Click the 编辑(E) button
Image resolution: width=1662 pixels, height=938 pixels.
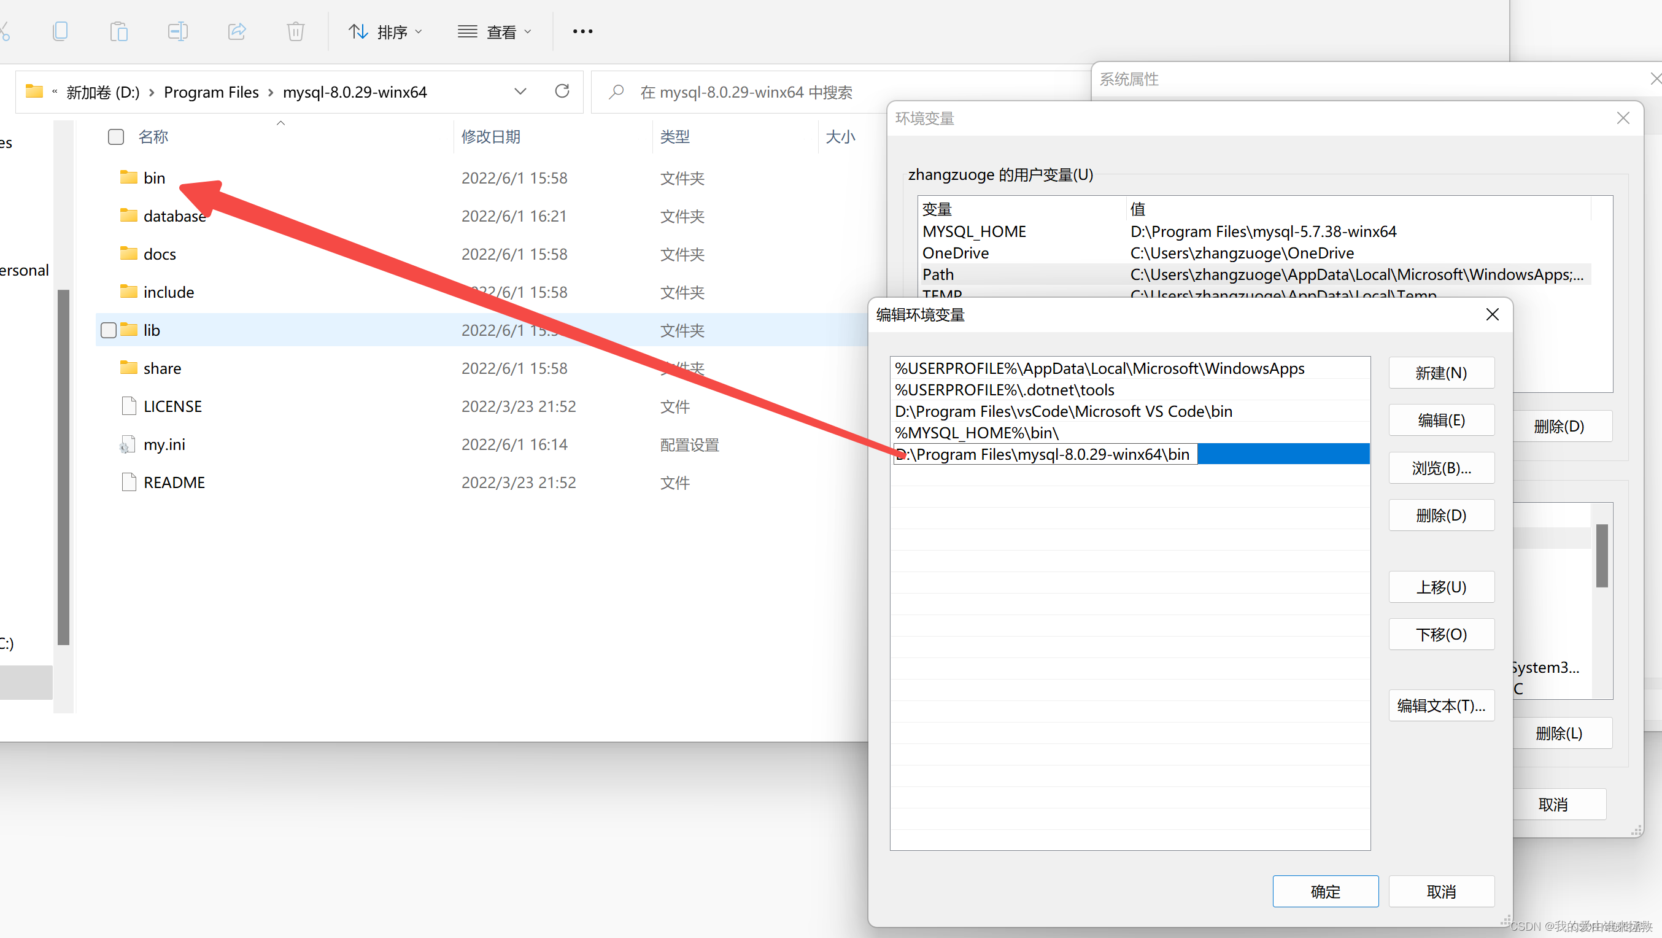(x=1440, y=421)
